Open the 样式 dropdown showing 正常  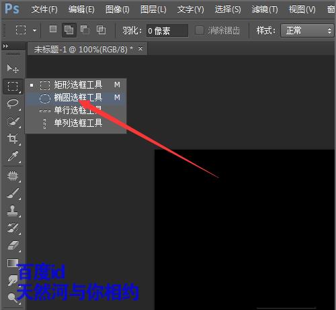(307, 30)
